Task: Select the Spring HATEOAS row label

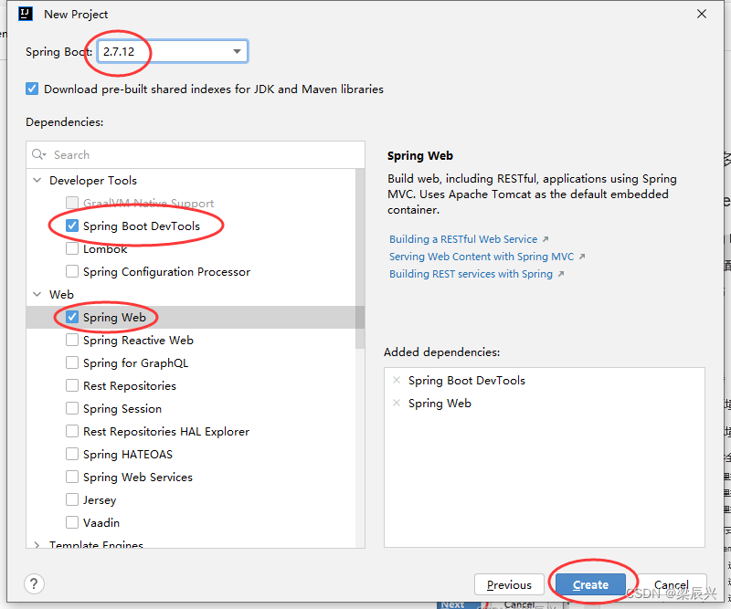Action: click(128, 455)
